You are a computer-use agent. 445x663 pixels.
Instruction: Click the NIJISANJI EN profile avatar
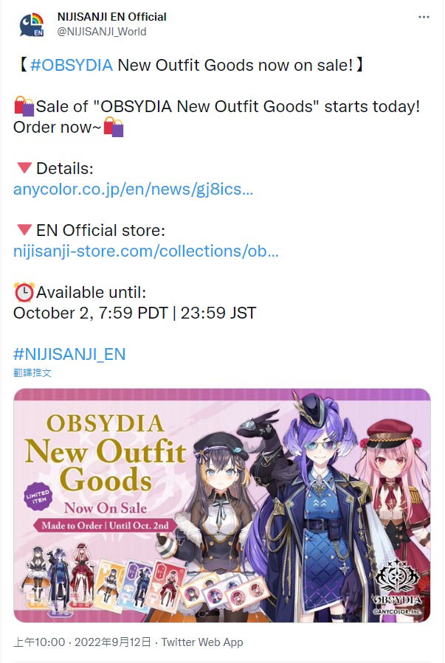[x=32, y=24]
